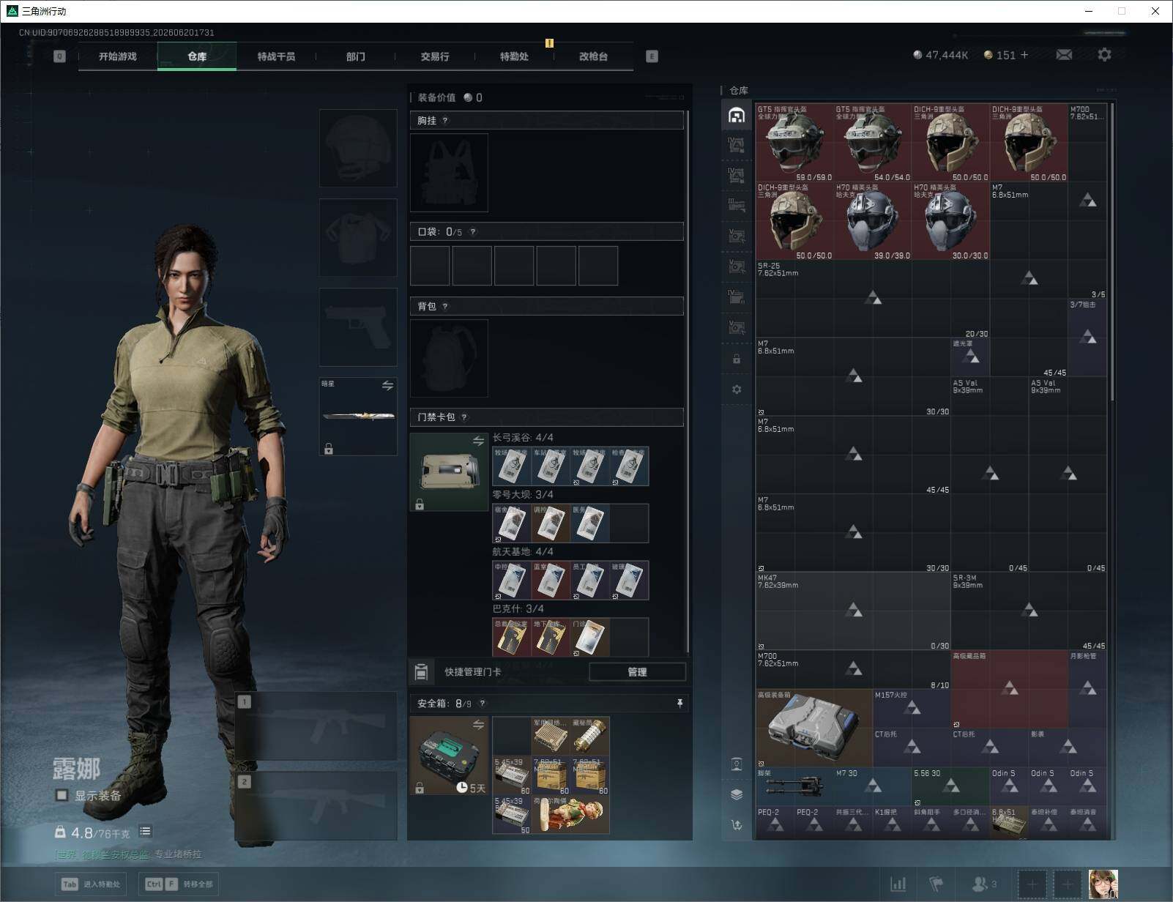The height and width of the screenshot is (902, 1173).
Task: Open the weight details list icon
Action: (x=145, y=831)
